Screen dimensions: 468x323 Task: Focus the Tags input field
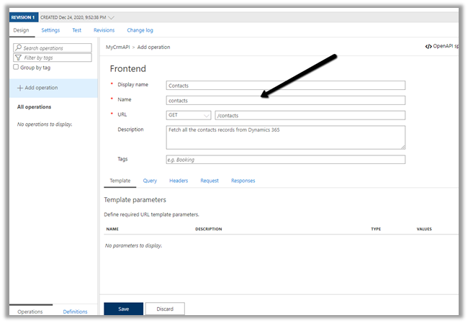pyautogui.click(x=285, y=159)
